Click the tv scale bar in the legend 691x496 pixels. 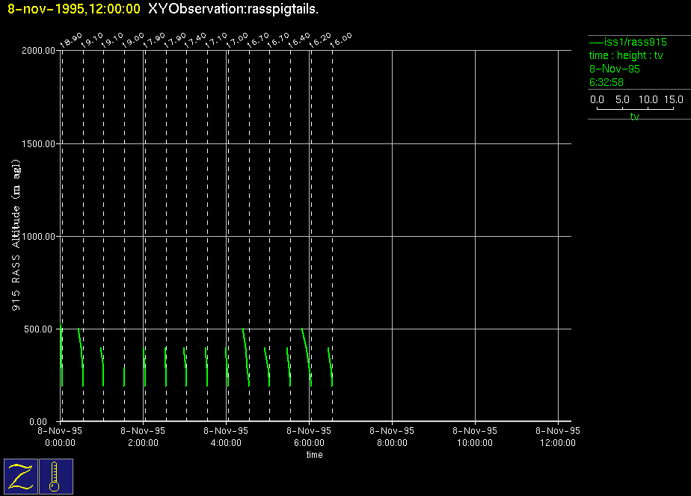click(x=635, y=108)
